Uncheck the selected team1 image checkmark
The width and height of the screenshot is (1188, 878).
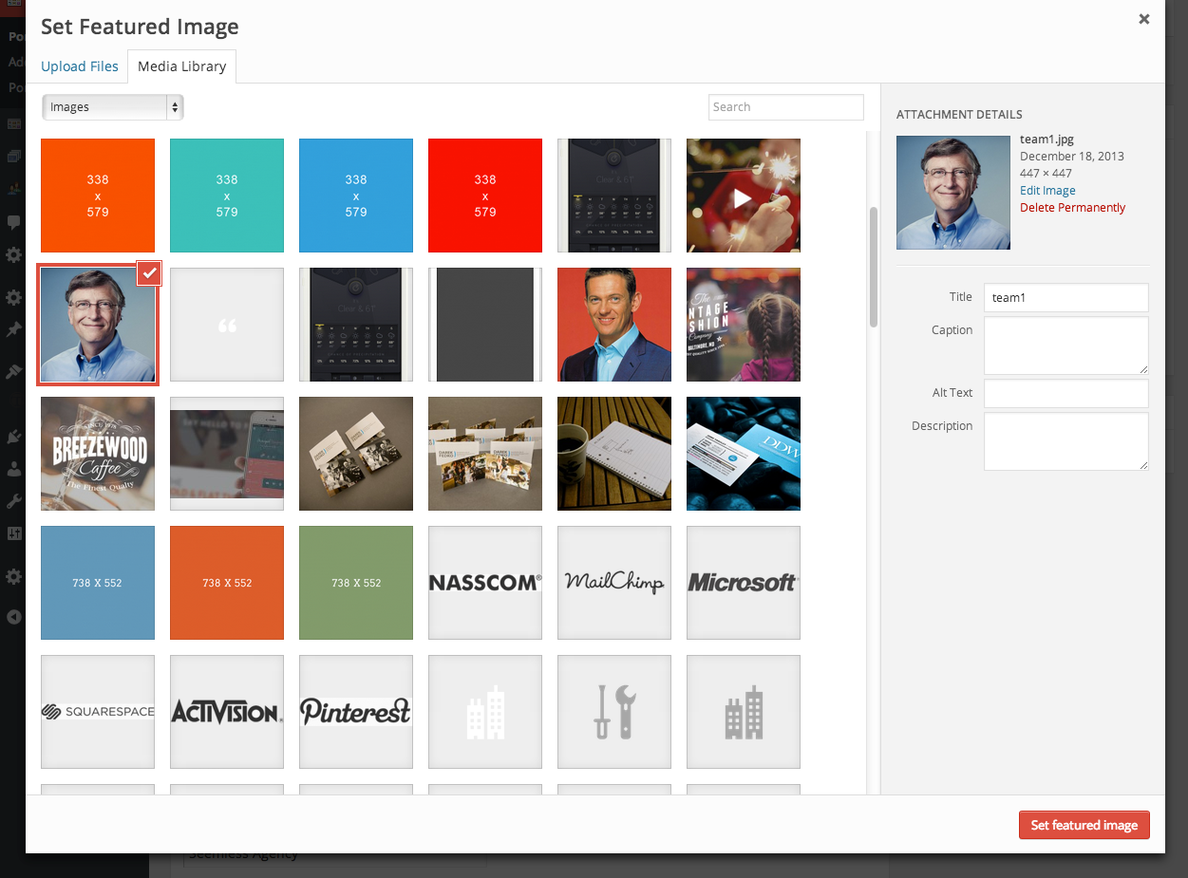149,273
